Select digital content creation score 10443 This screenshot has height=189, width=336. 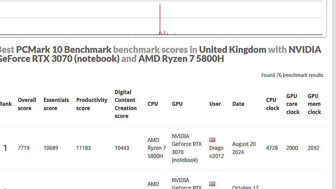click(x=122, y=148)
